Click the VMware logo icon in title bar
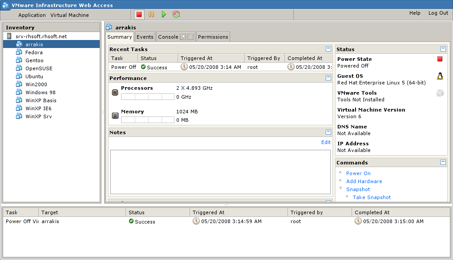The height and width of the screenshot is (260, 453). click(x=5, y=5)
